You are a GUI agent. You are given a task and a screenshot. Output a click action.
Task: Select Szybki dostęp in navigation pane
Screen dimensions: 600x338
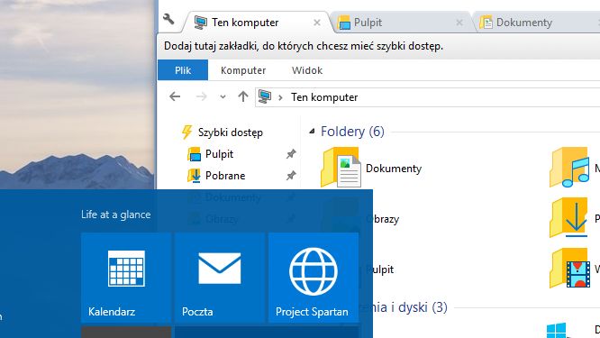click(x=230, y=132)
